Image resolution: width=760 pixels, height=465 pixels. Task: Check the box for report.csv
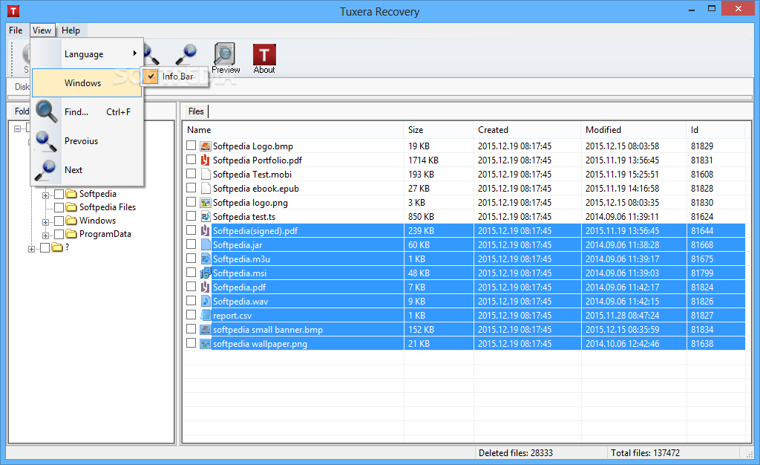coord(191,315)
